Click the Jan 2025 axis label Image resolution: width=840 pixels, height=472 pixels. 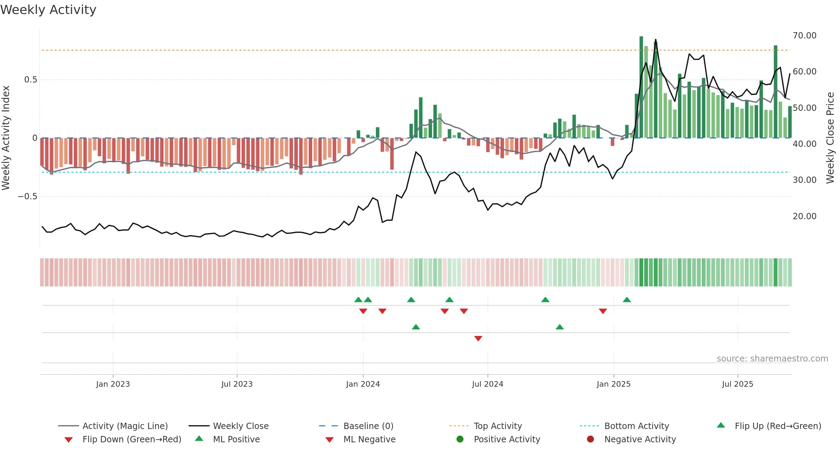(x=614, y=384)
